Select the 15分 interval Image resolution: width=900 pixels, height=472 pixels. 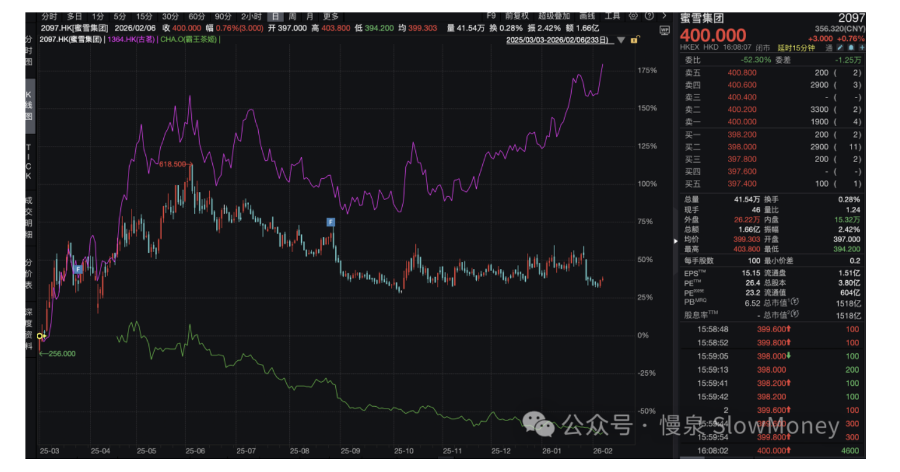pos(144,16)
